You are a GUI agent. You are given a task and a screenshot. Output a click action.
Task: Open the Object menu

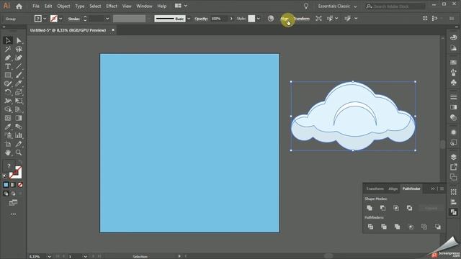coord(63,6)
